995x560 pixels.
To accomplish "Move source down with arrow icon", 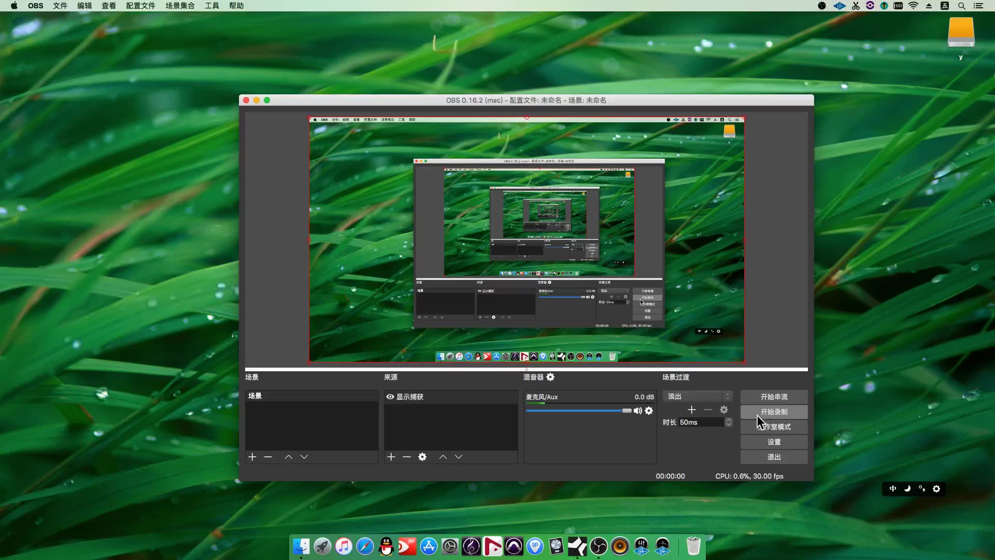I will pos(459,457).
